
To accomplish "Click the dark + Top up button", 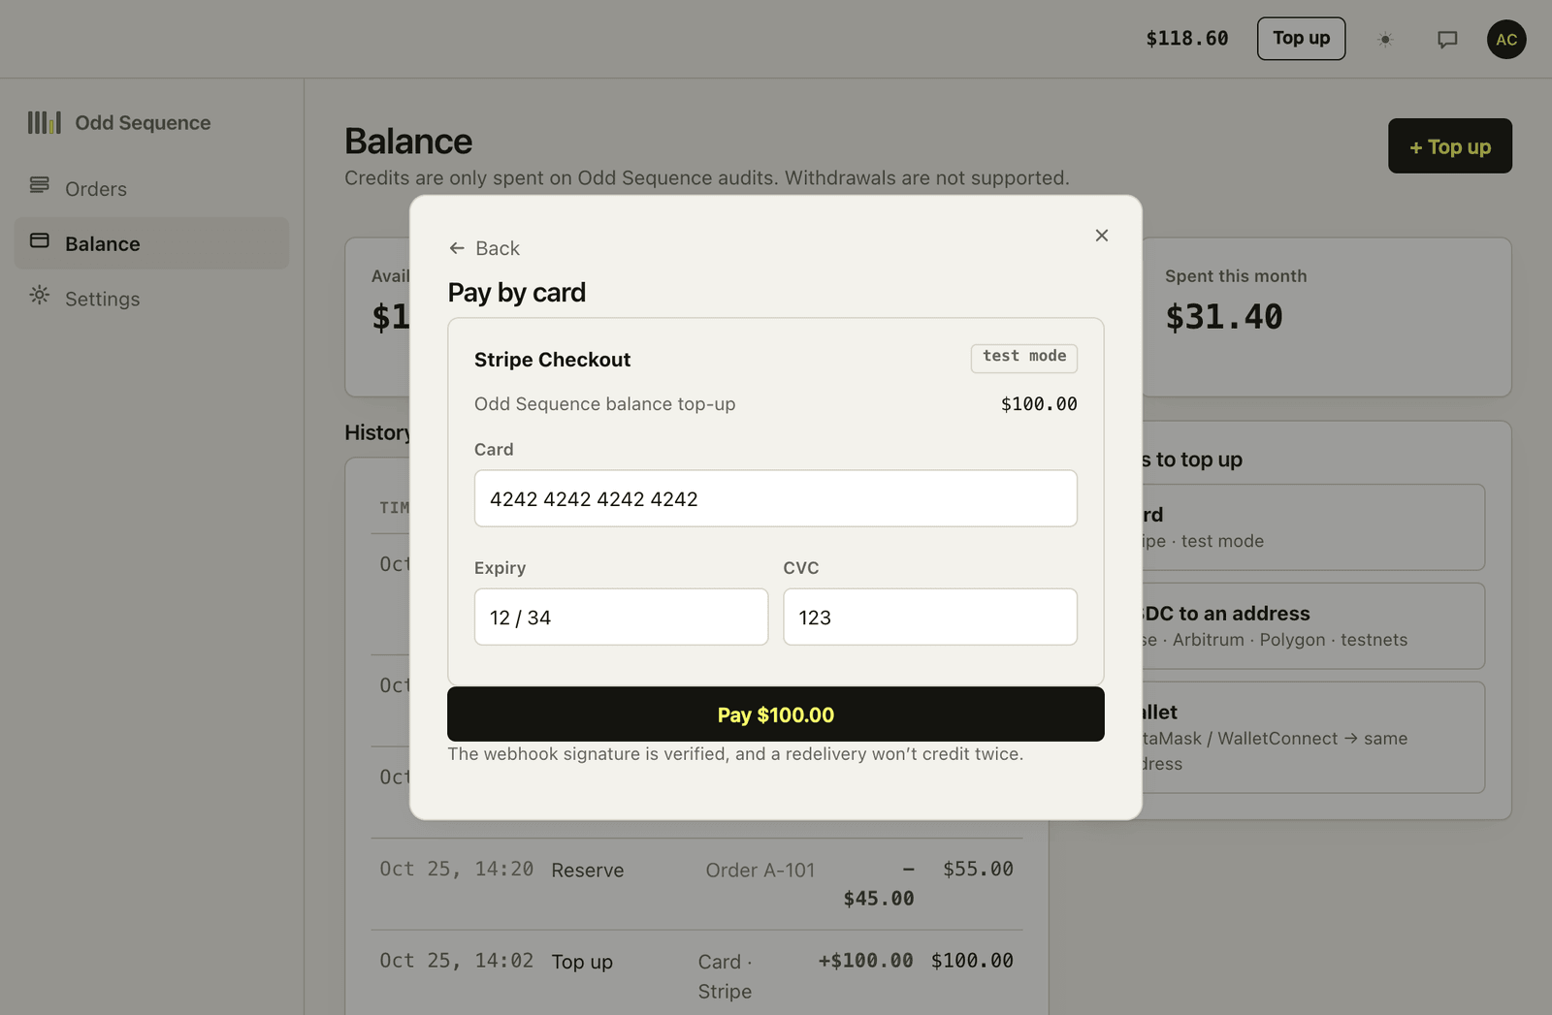I will click(1450, 146).
